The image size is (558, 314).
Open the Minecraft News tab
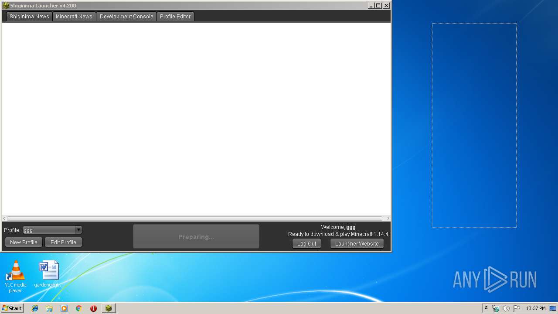click(x=74, y=17)
